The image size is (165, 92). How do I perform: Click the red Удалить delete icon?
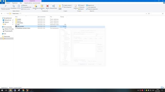point(47,6)
